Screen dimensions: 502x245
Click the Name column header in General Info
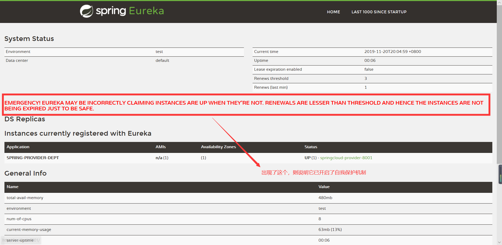(13, 187)
